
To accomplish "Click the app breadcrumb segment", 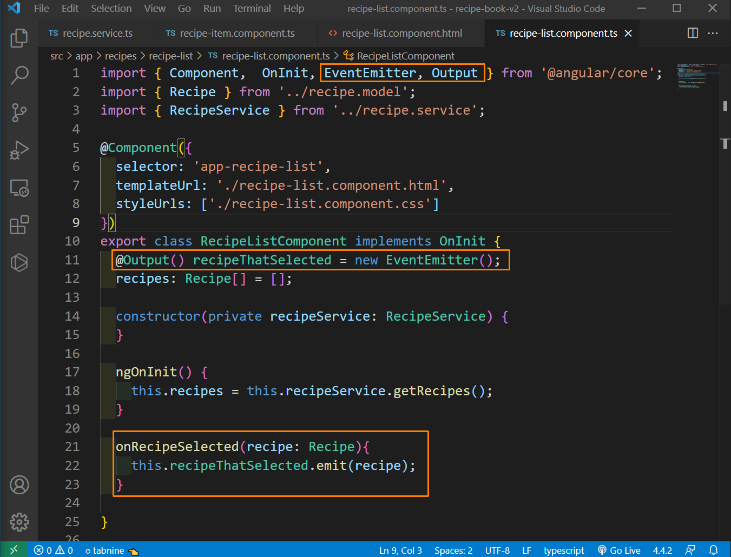I will (84, 56).
